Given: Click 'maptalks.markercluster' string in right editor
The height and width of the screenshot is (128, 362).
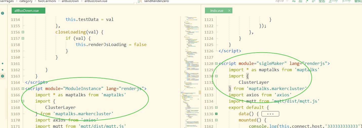Looking at the screenshot, I should point(277,89).
